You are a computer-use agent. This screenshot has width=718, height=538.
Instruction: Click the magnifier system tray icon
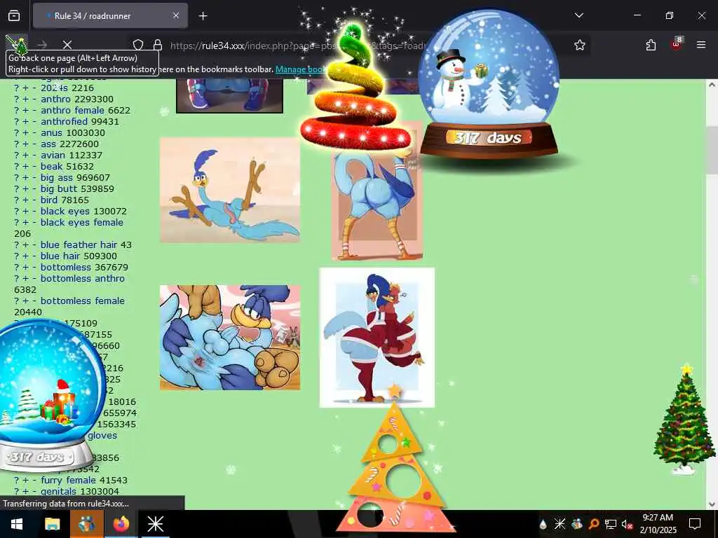[x=594, y=524]
